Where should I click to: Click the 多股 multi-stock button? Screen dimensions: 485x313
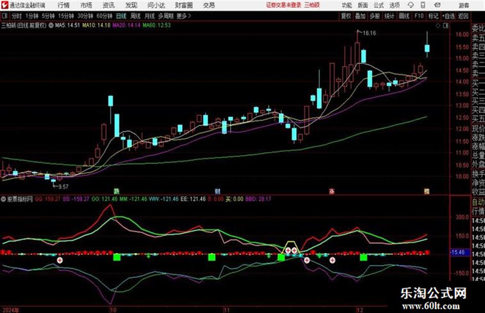coord(375,16)
